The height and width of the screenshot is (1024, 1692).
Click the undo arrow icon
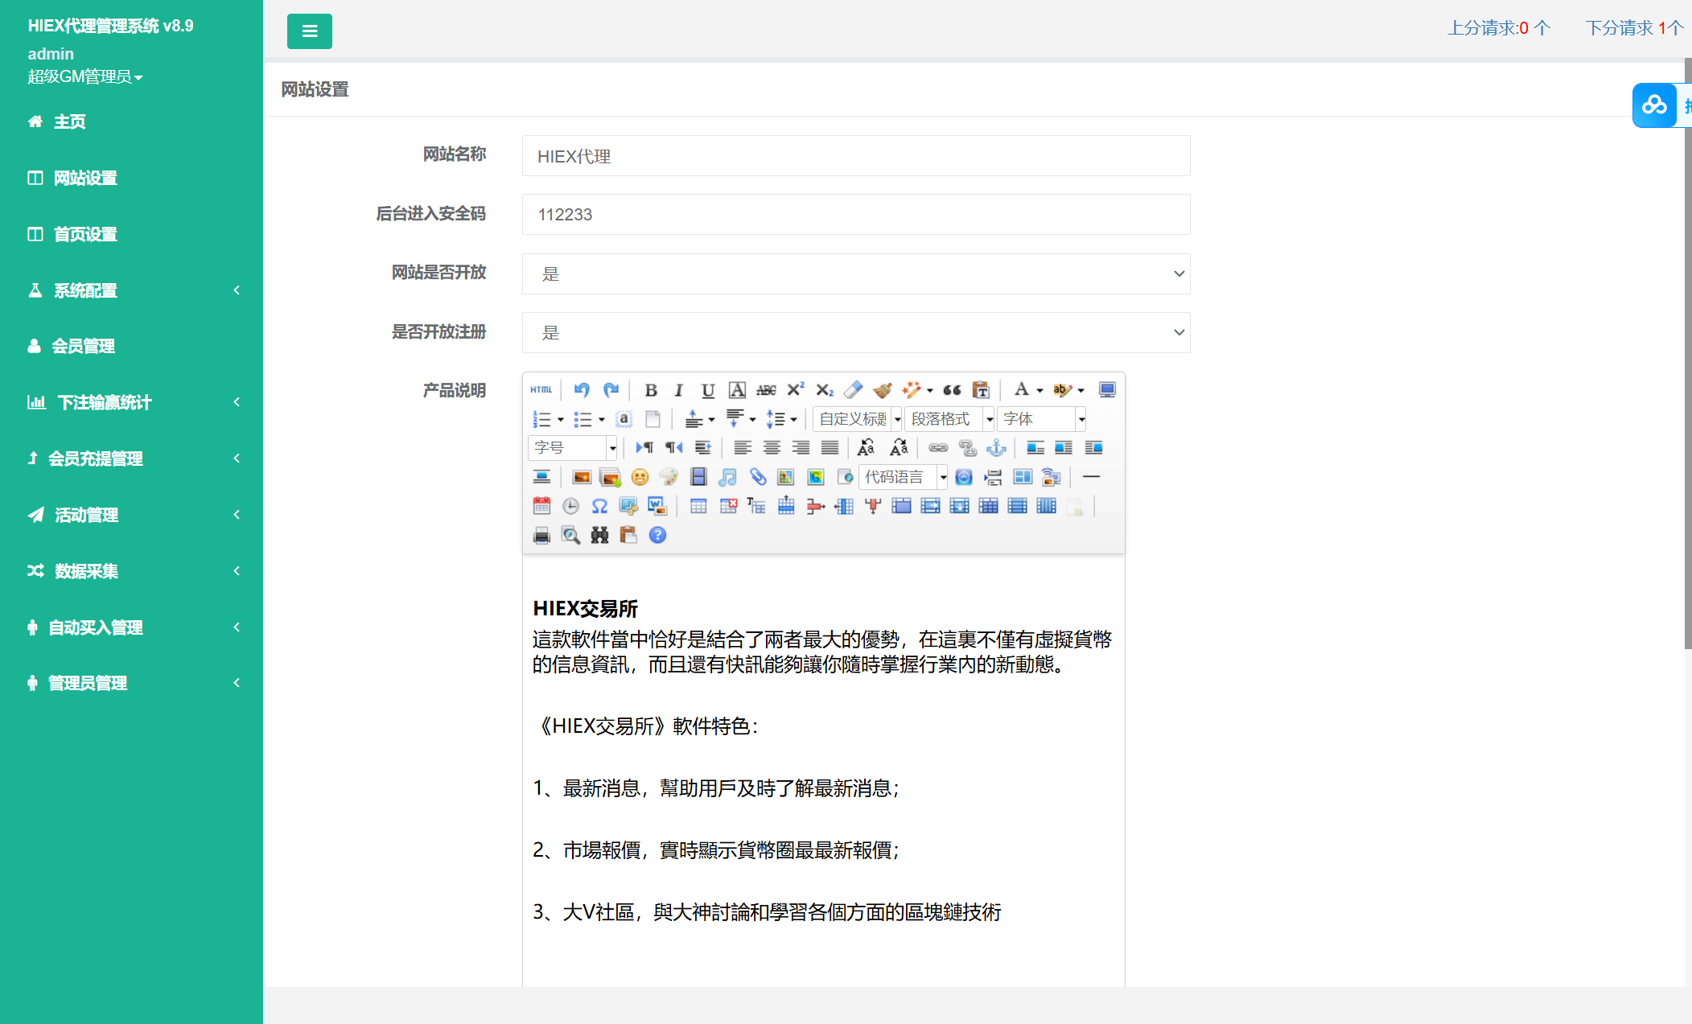[582, 390]
